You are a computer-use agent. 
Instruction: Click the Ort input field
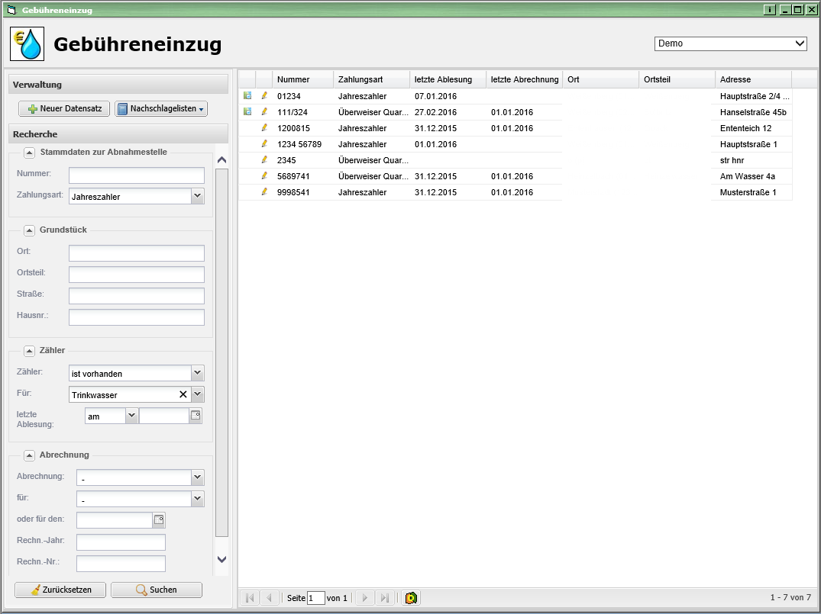137,253
